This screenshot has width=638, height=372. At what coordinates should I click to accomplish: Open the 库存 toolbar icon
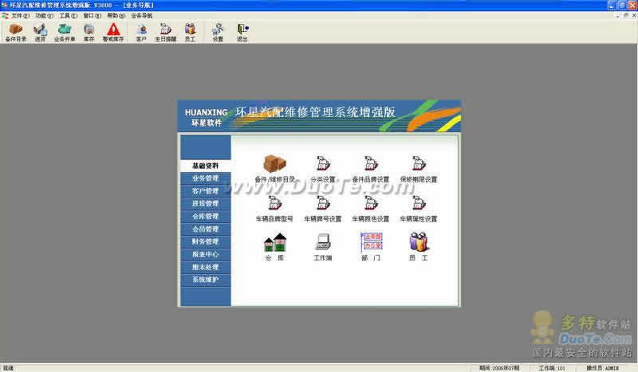tap(89, 33)
